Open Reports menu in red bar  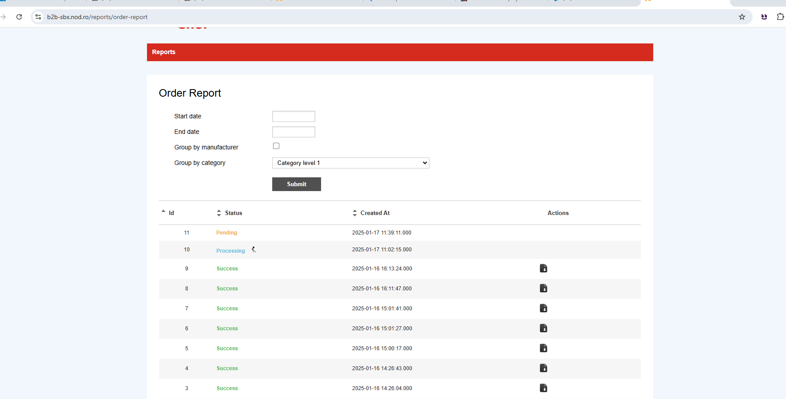[x=163, y=52]
